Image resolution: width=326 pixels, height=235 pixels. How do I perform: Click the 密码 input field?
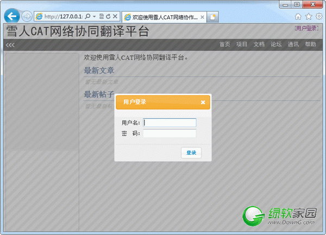(170, 134)
